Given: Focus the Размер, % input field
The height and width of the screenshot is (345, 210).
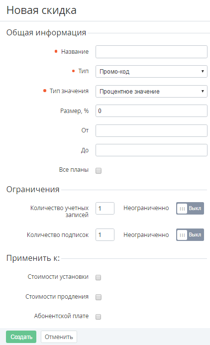Looking at the screenshot, I should coord(151,111).
